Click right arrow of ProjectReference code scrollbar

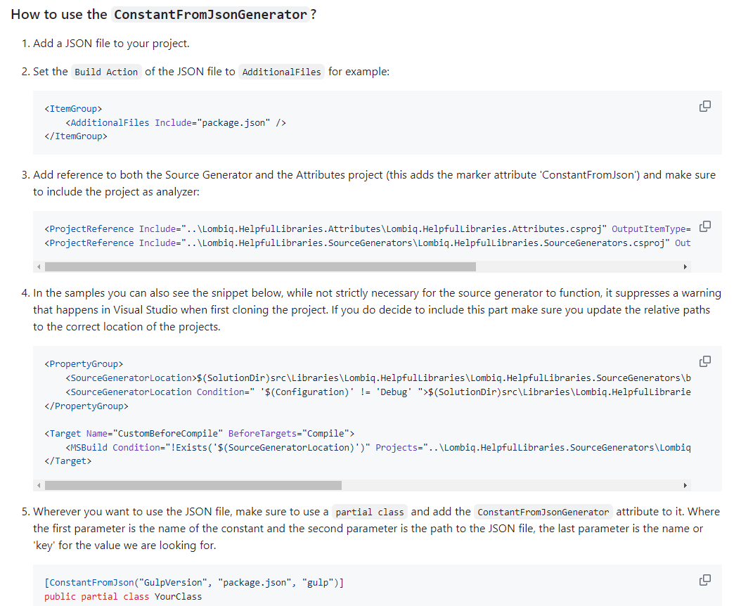pos(685,266)
